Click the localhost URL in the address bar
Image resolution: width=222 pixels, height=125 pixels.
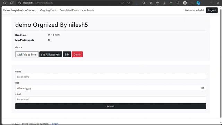38,3
